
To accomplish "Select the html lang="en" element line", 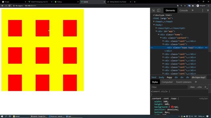I will [163, 18].
